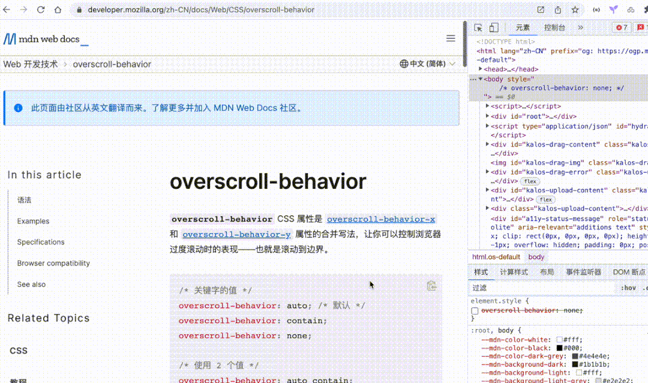Jump to Browser compatibility section
Screen dimensions: 648x383
[53, 263]
